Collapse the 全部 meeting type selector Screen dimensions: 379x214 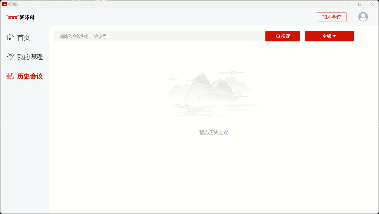tap(329, 36)
